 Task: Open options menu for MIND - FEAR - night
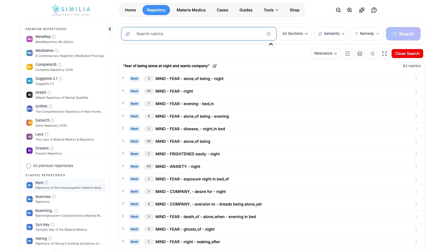click(x=416, y=91)
